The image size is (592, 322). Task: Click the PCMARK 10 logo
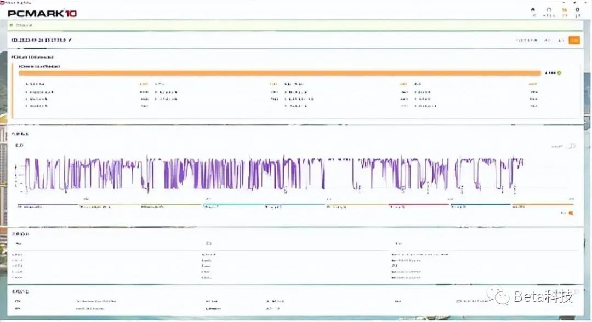tap(42, 13)
